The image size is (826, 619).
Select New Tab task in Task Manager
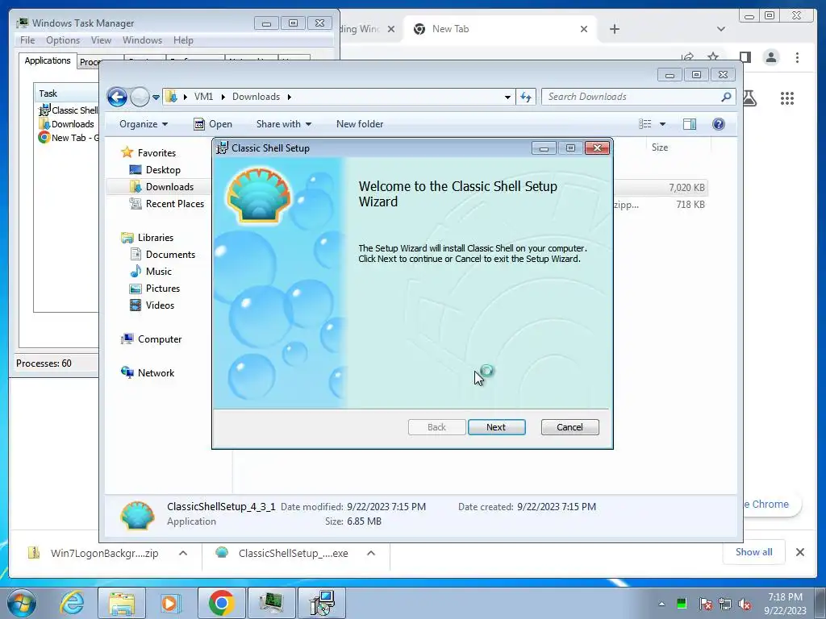click(69, 138)
